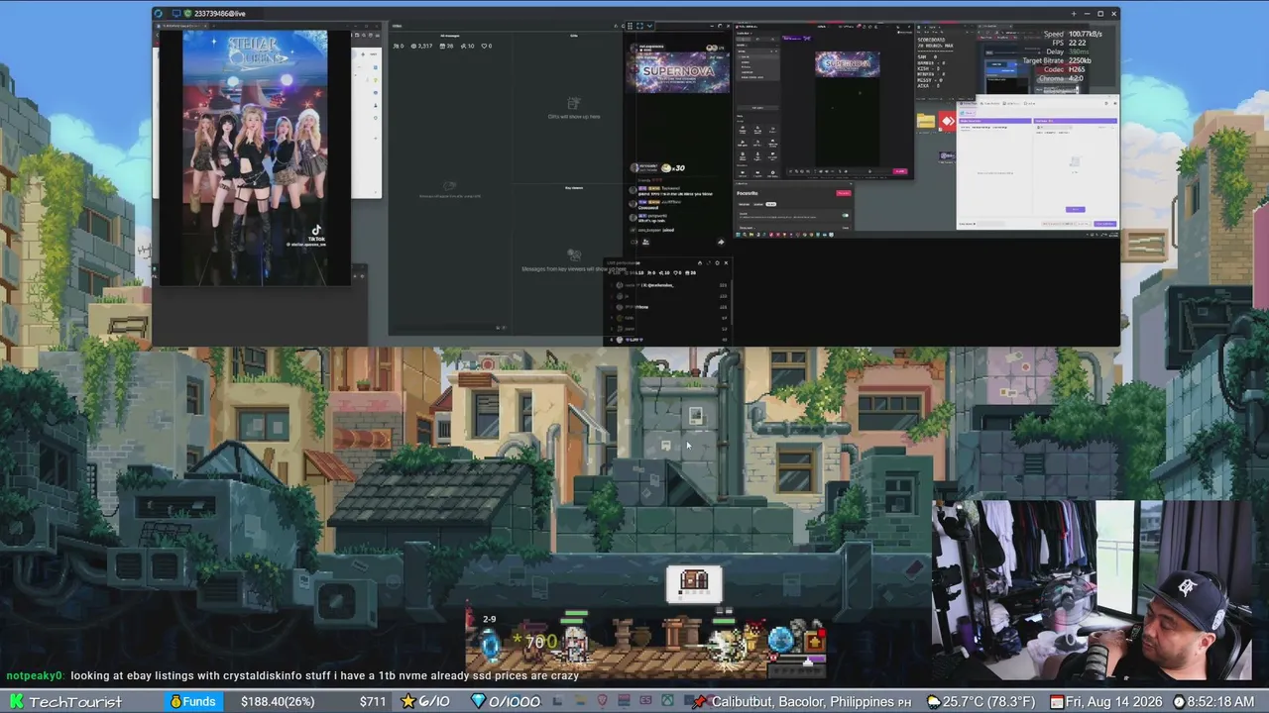Click the Stellar Queens TikTok video

[x=255, y=157]
